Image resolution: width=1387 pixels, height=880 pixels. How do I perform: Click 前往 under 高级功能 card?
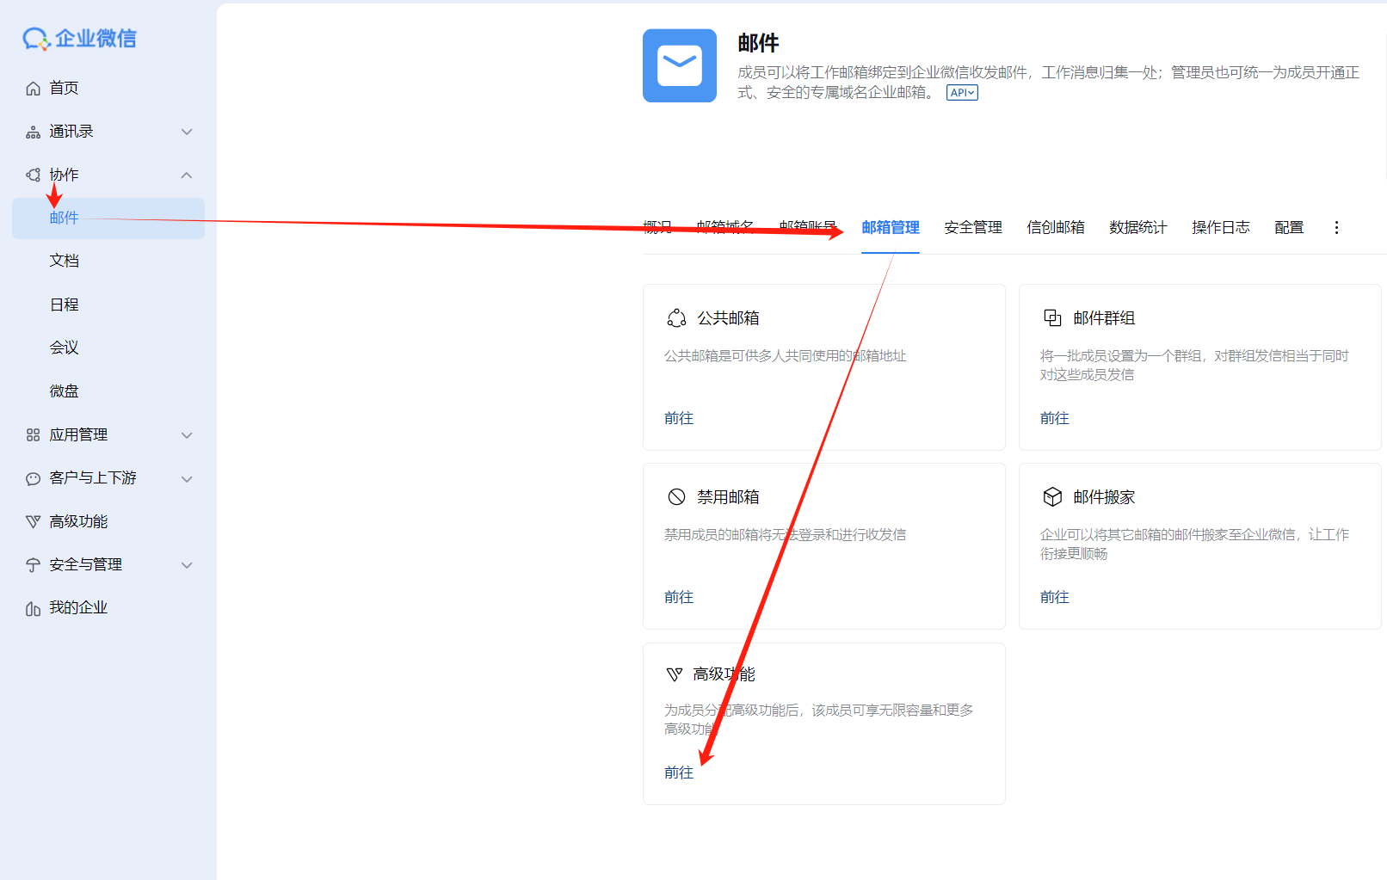(x=679, y=772)
